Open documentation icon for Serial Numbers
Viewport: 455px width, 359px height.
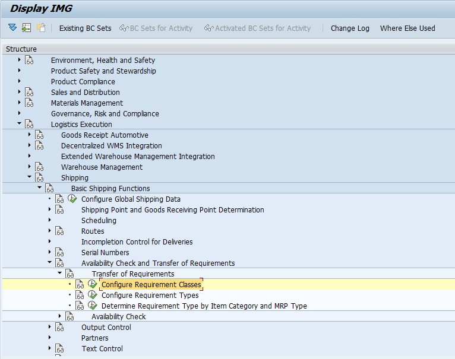59,253
